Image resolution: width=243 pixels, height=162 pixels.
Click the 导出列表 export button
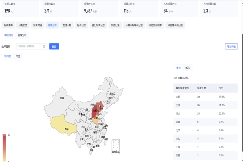tap(231, 47)
